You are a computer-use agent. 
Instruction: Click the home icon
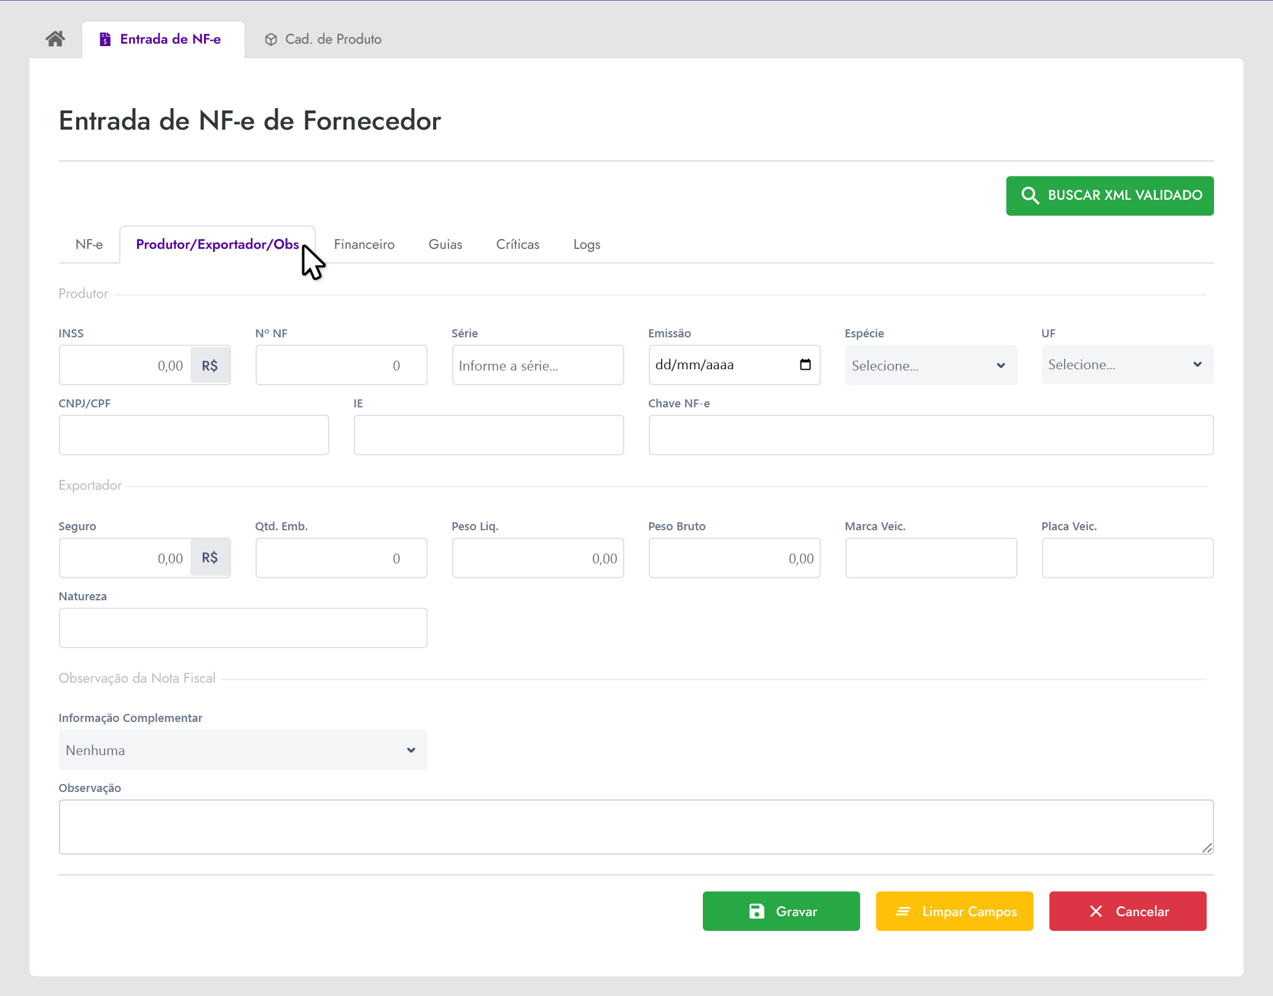55,39
